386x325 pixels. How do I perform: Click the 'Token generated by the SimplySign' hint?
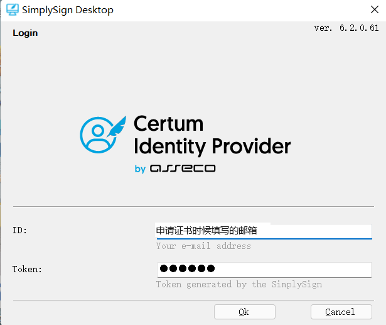pyautogui.click(x=239, y=284)
